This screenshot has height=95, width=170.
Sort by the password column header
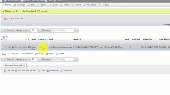coord(77,39)
